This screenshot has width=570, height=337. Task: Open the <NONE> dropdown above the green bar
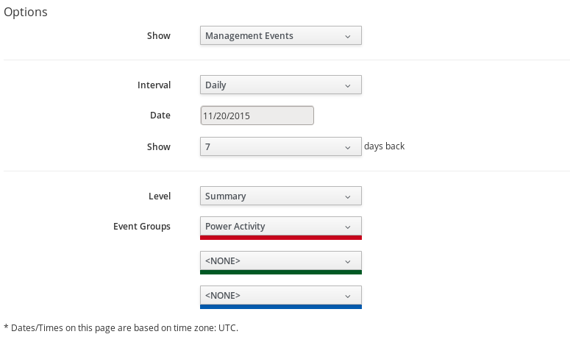[280, 260]
